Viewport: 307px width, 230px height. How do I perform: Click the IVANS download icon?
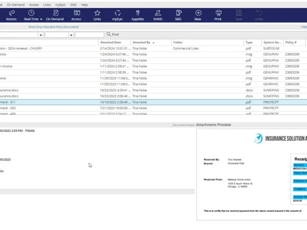tap(158, 13)
